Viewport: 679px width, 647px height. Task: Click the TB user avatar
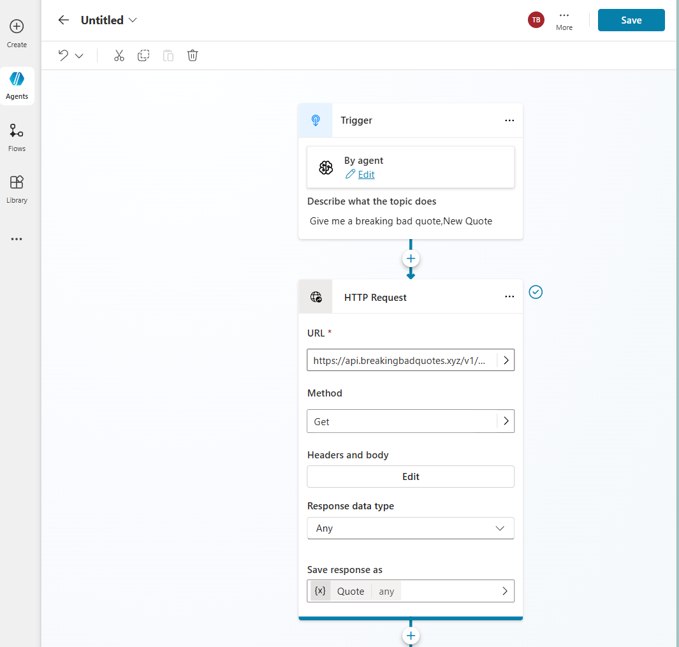(x=536, y=20)
